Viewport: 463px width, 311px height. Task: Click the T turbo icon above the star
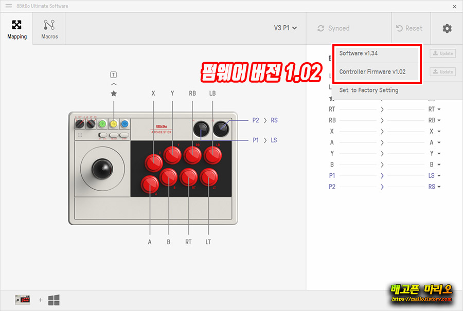tap(113, 75)
